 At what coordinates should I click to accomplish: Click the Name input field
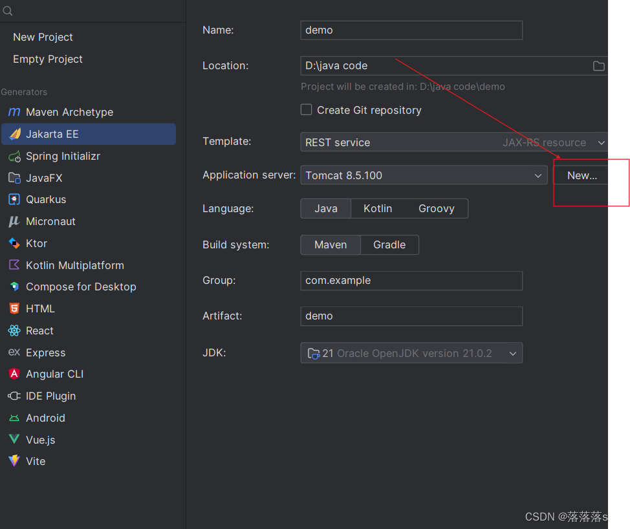411,30
